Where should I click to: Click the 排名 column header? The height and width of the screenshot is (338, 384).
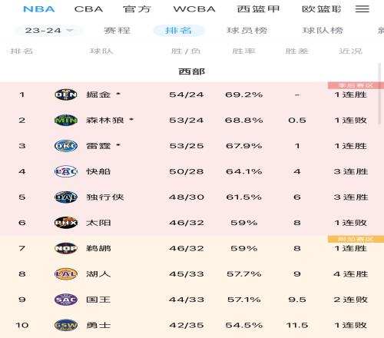[x=22, y=51]
